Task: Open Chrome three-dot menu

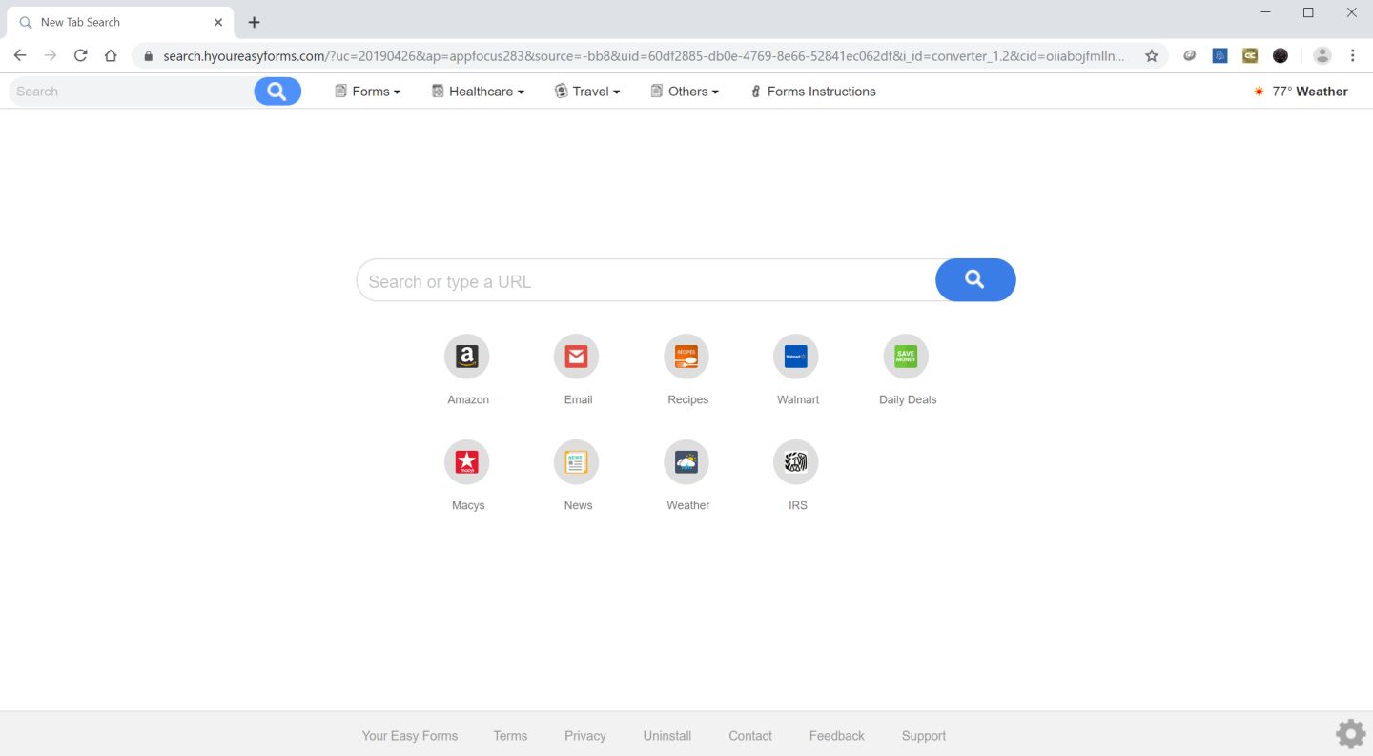Action: (1353, 55)
